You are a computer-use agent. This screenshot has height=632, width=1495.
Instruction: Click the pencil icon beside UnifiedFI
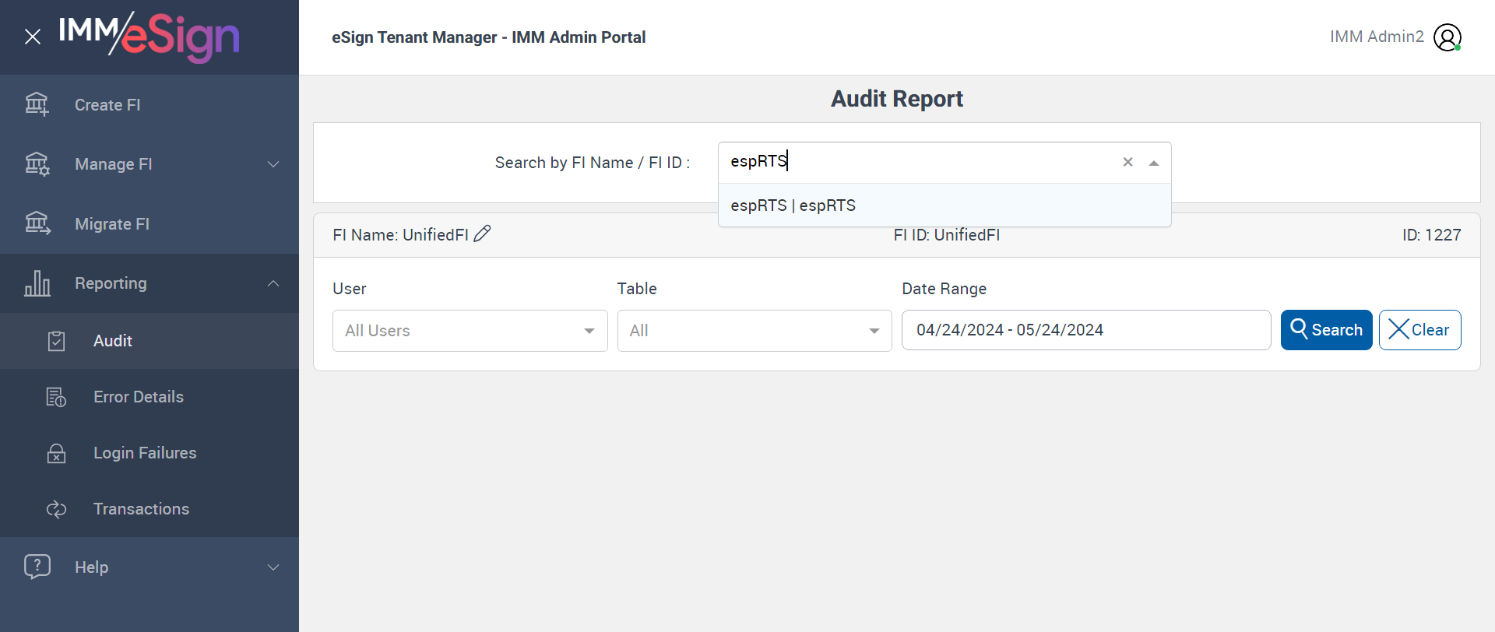pyautogui.click(x=483, y=233)
